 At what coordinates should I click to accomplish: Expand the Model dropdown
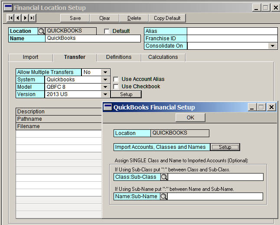coord(105,87)
